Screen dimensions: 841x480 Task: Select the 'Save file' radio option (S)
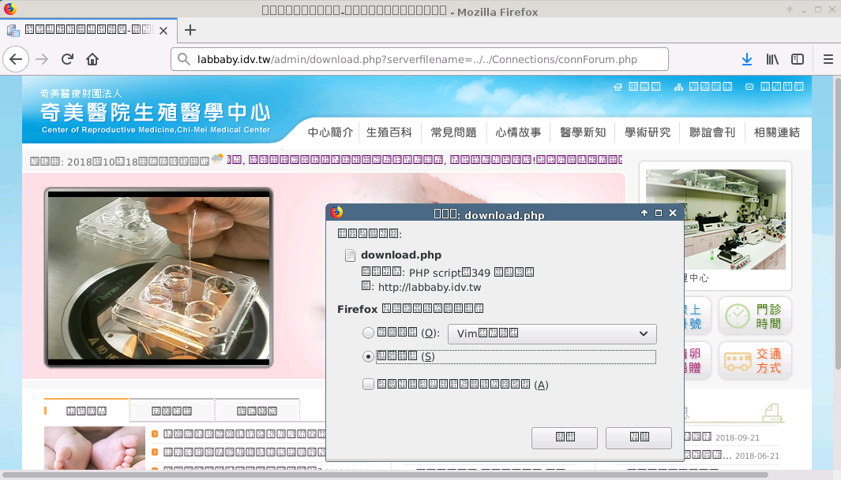click(x=368, y=356)
